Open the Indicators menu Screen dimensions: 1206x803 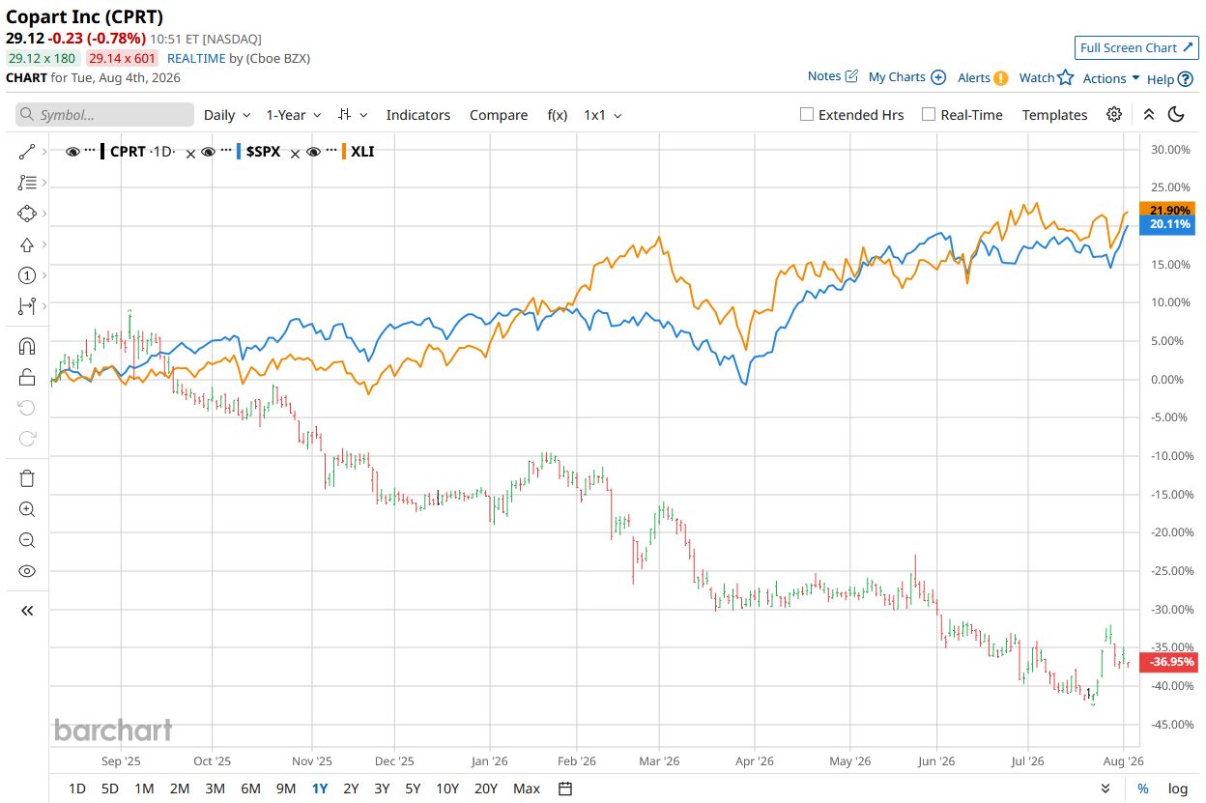click(418, 115)
